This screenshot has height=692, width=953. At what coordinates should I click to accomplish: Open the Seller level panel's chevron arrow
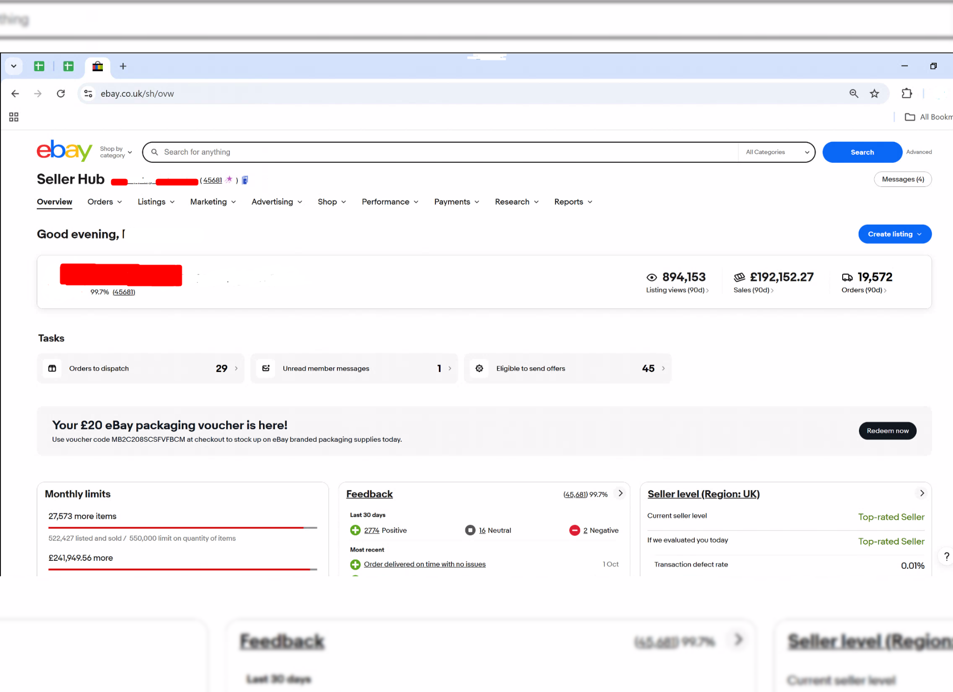click(921, 493)
